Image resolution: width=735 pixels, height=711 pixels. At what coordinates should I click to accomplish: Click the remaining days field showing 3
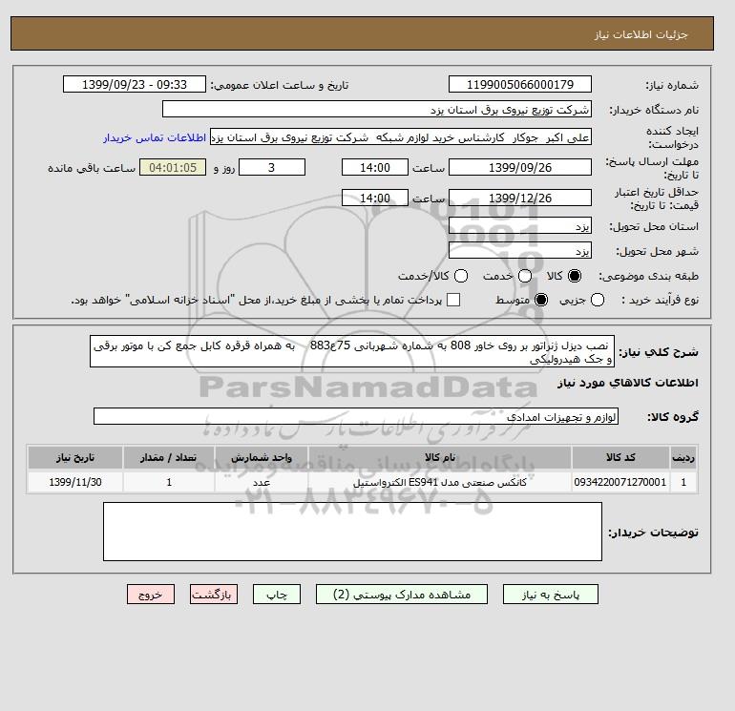tap(272, 167)
